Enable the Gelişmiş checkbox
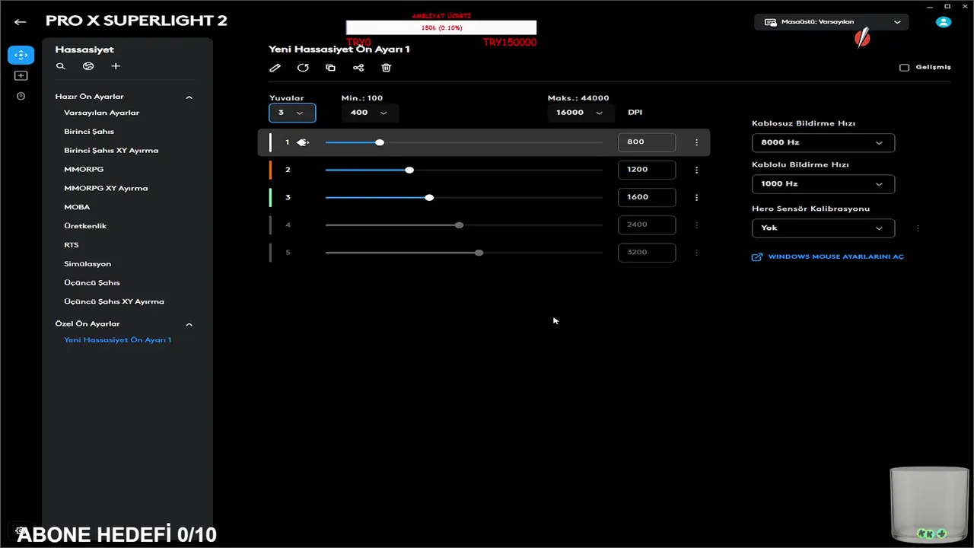This screenshot has width=974, height=548. [904, 67]
